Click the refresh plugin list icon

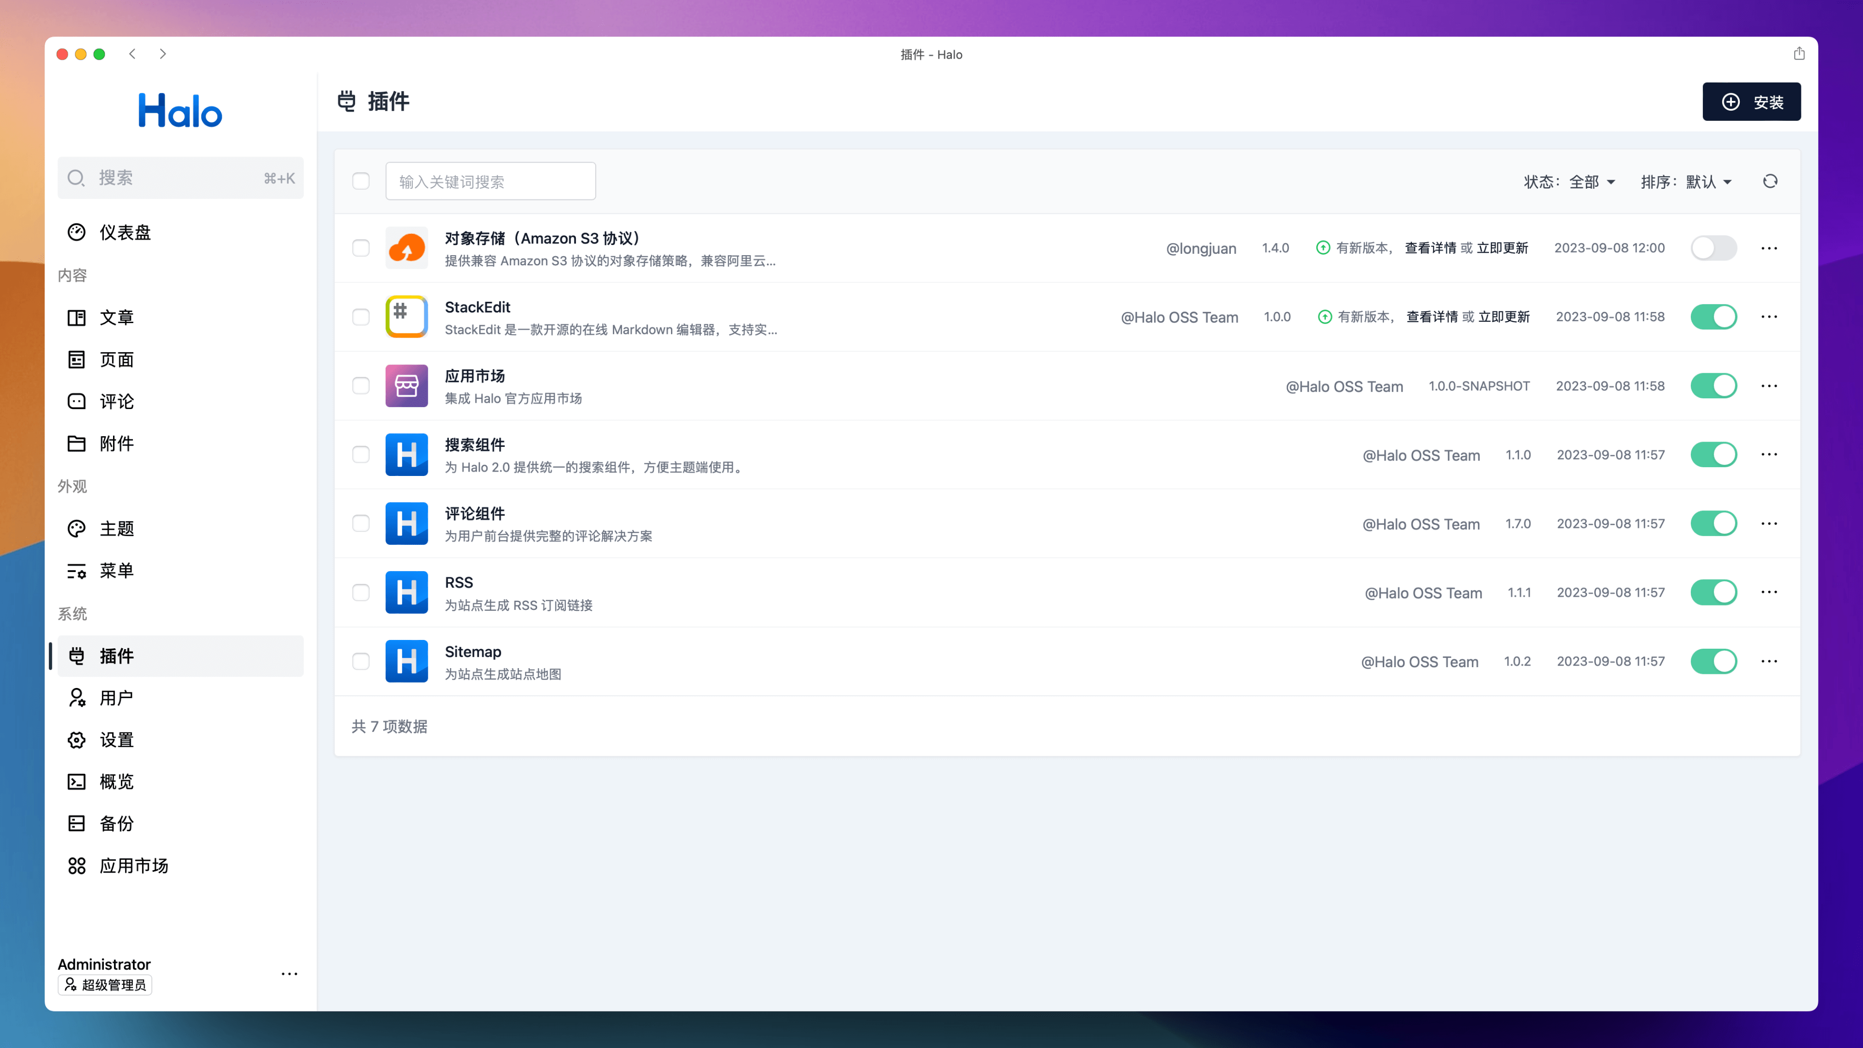tap(1770, 181)
